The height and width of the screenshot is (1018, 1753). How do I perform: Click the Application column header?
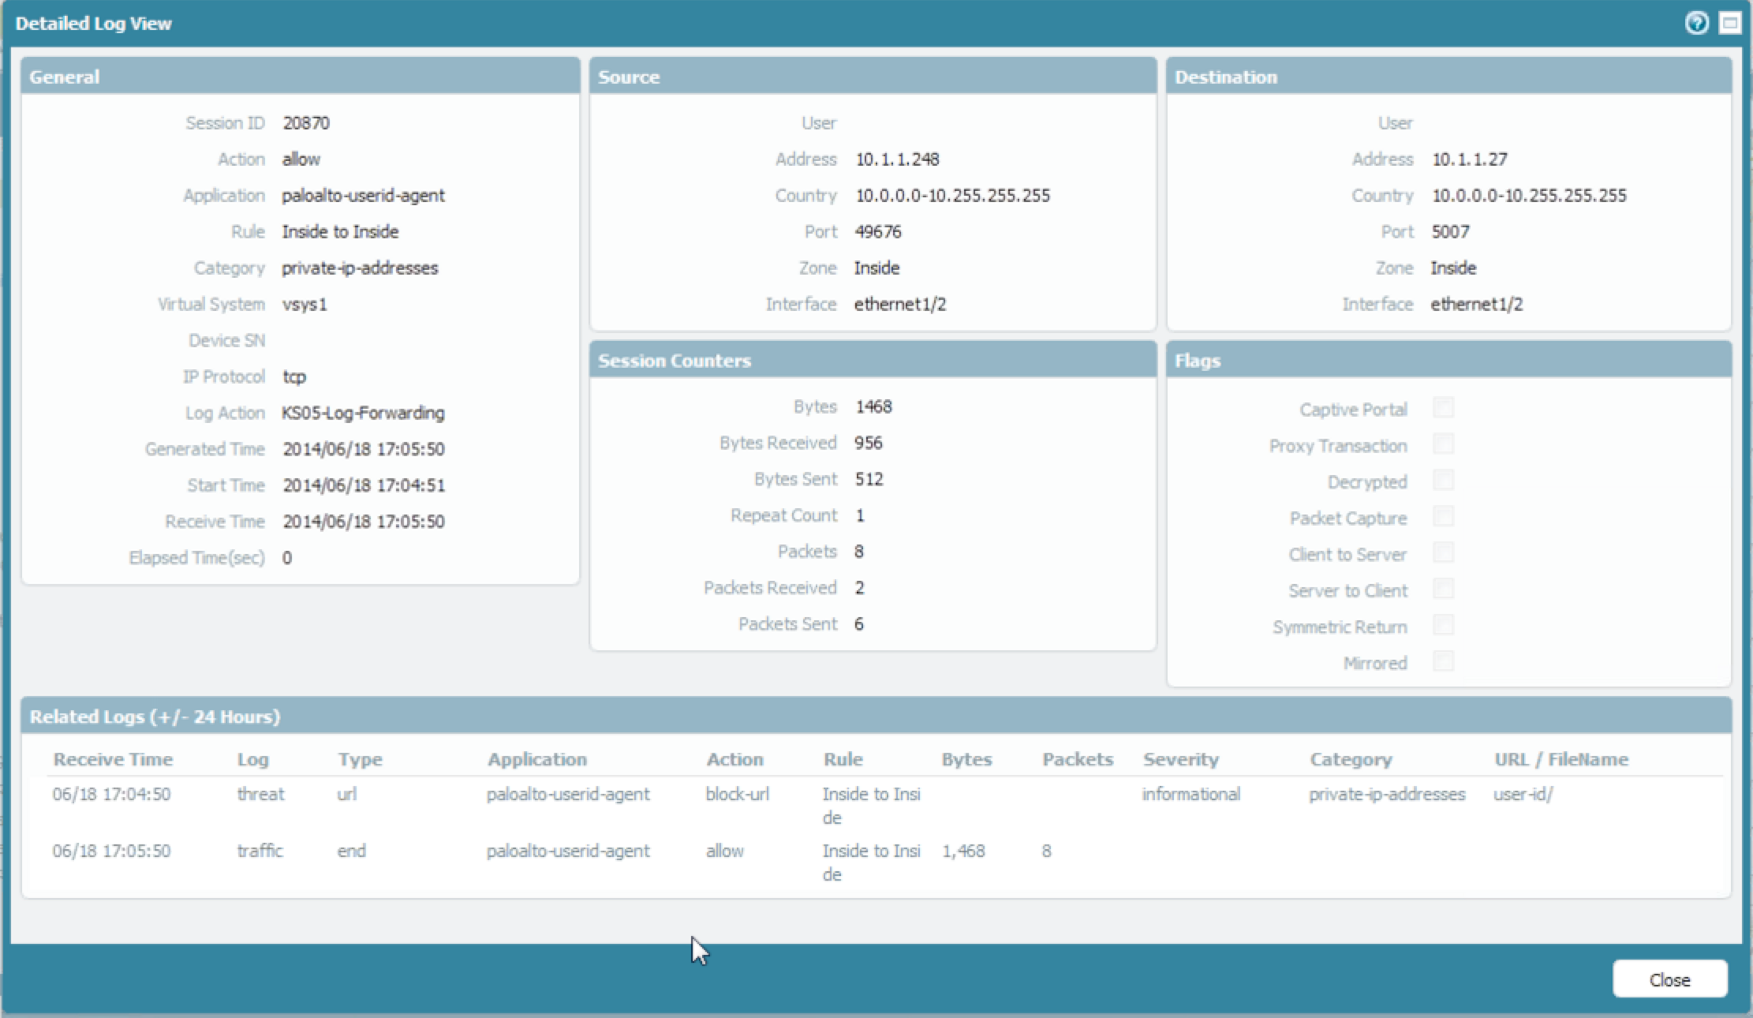536,759
